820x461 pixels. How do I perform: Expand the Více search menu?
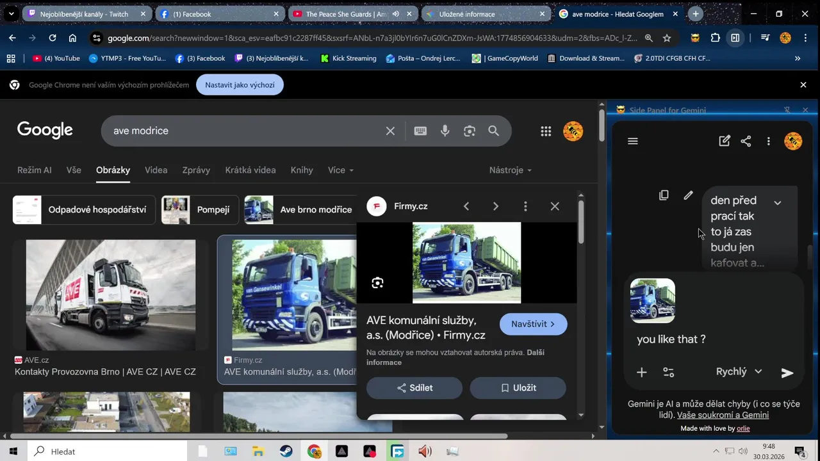341,170
